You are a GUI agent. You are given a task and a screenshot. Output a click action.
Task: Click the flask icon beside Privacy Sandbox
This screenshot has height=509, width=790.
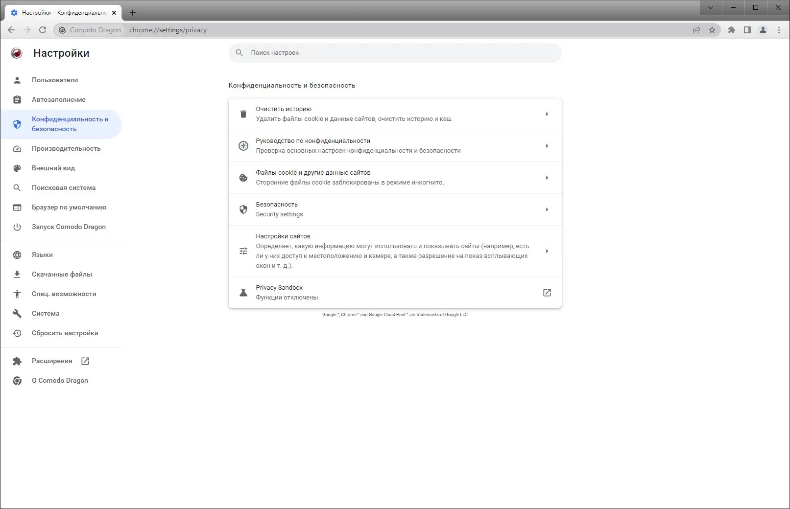coord(243,293)
